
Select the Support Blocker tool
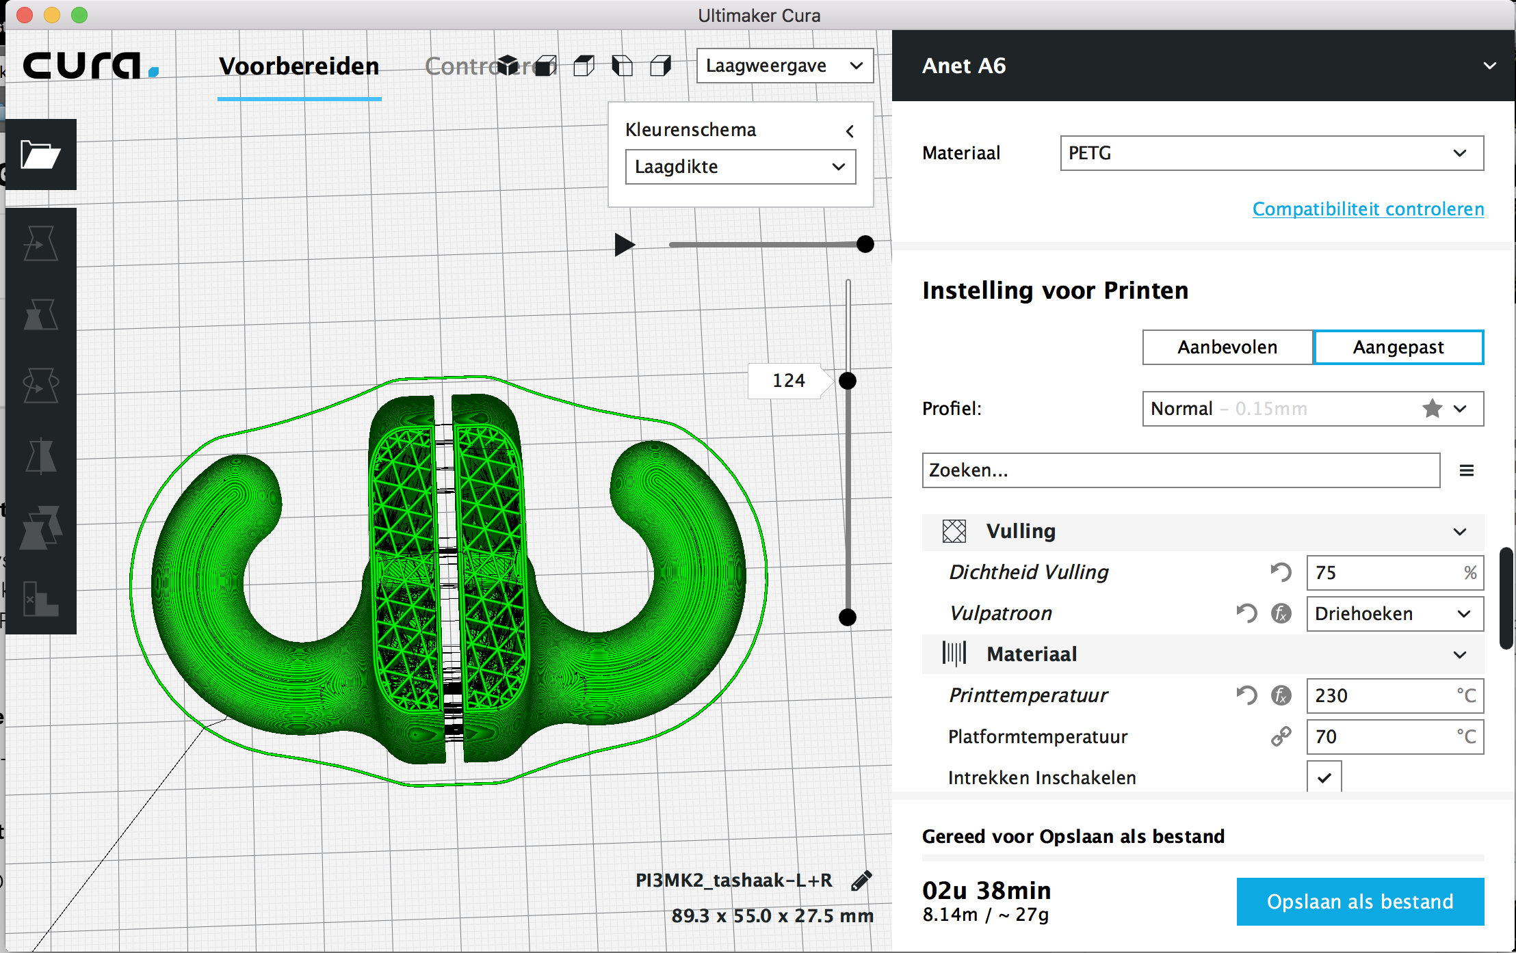(x=40, y=599)
